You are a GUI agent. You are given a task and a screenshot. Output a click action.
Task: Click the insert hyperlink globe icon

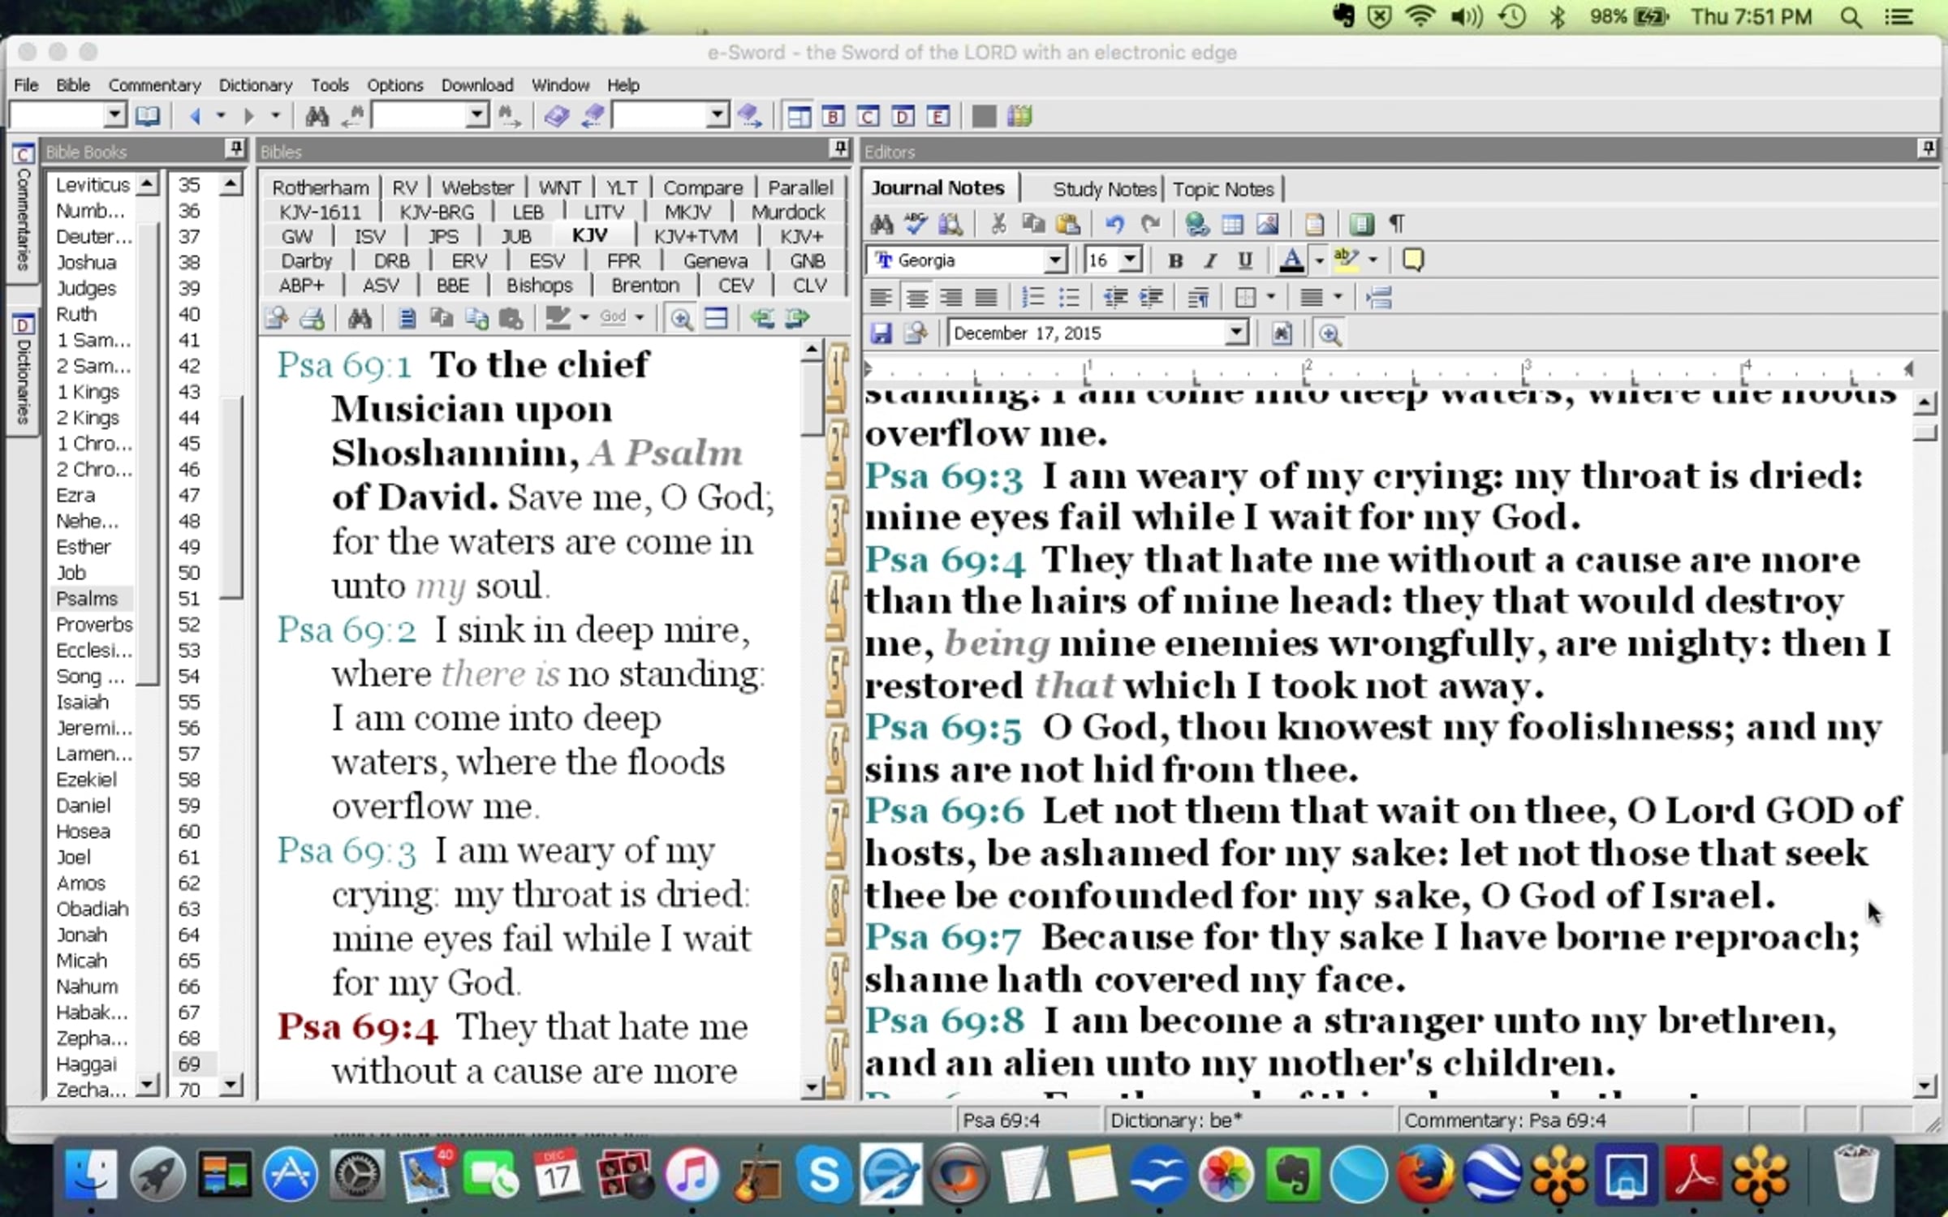click(x=1196, y=224)
